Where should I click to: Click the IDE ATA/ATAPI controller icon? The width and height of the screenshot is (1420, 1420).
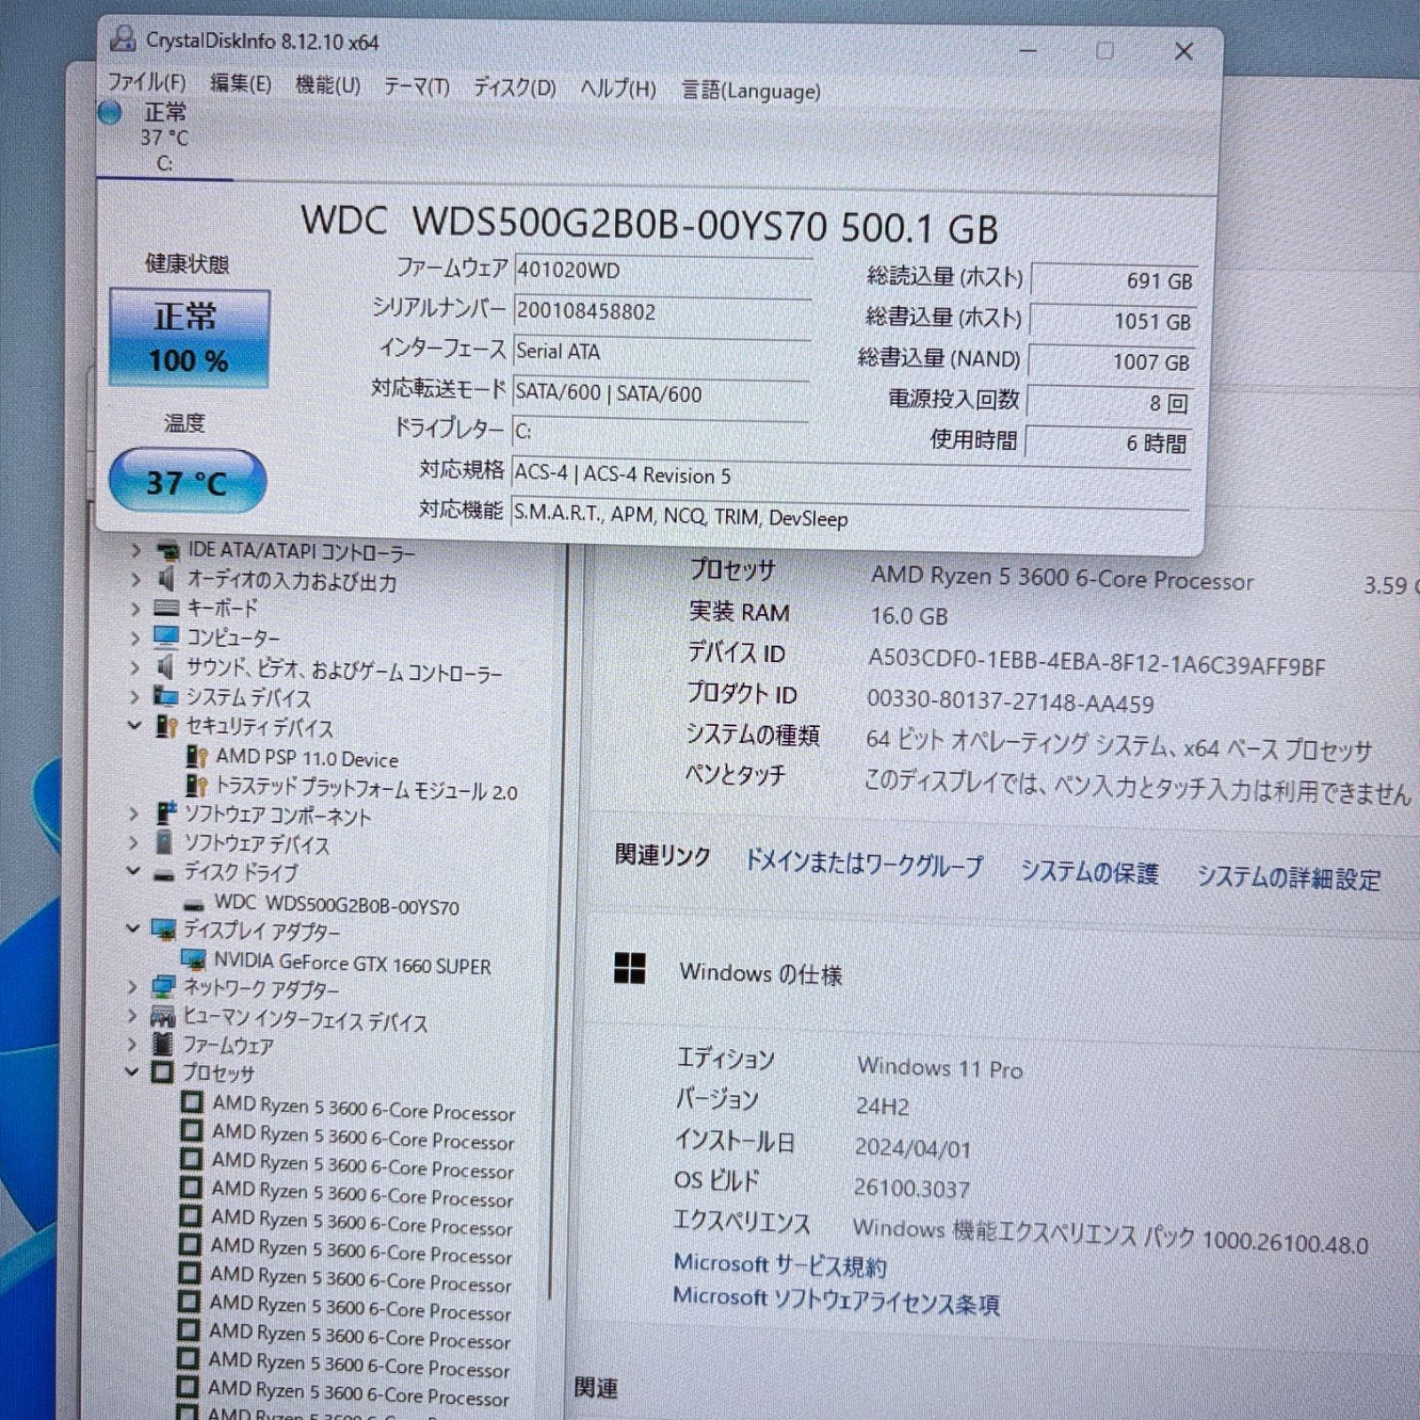tap(168, 551)
